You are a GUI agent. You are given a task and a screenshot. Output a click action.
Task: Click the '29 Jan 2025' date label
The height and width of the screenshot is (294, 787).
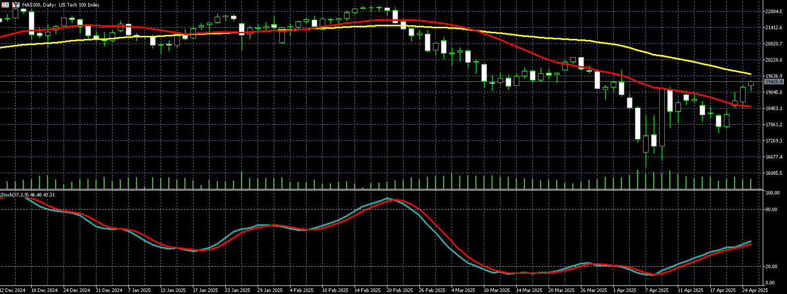[x=271, y=291]
